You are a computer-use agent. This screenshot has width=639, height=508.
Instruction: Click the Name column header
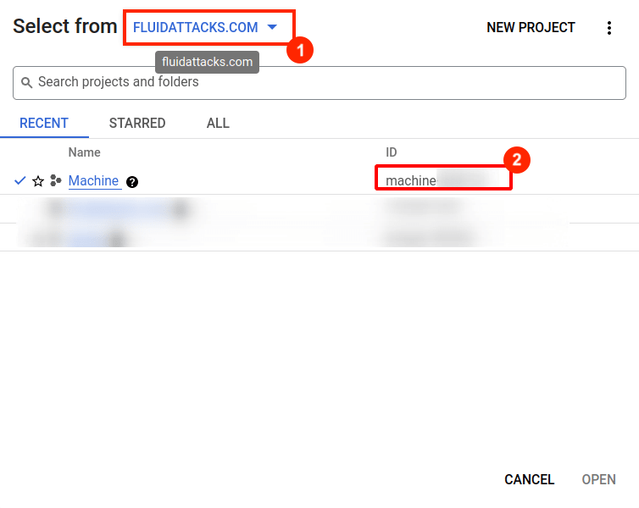coord(85,152)
